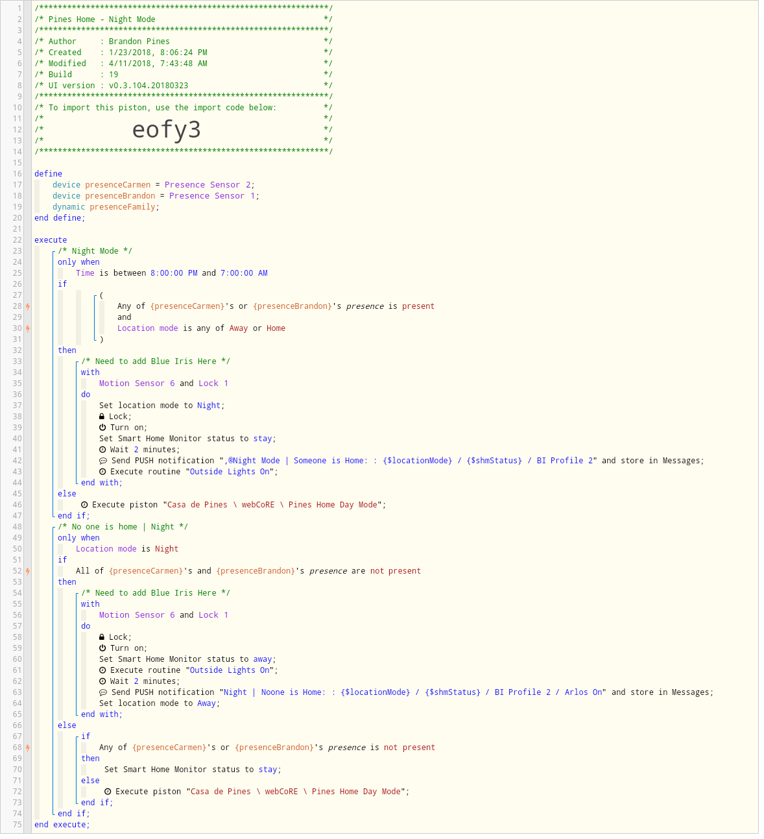Click the lightning bolt icon on line 30

pos(28,328)
